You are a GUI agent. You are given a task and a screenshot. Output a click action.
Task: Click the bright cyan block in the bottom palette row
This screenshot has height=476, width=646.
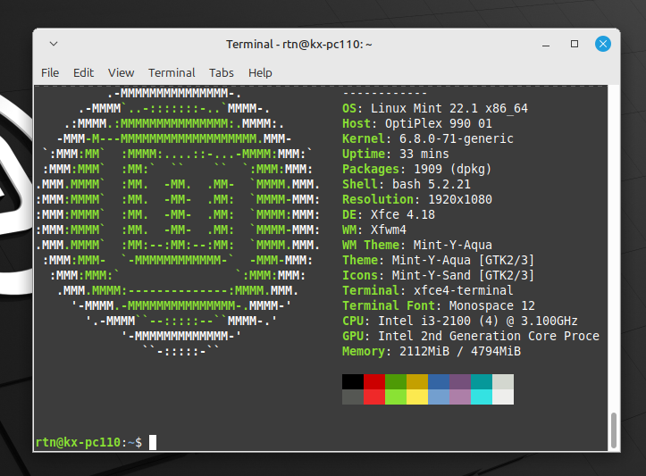482,397
